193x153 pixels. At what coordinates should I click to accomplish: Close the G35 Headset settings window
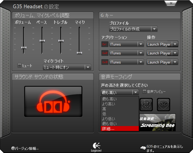point(171,3)
